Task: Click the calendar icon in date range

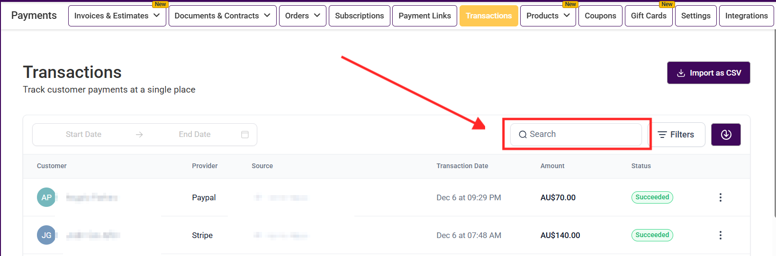Action: (245, 135)
